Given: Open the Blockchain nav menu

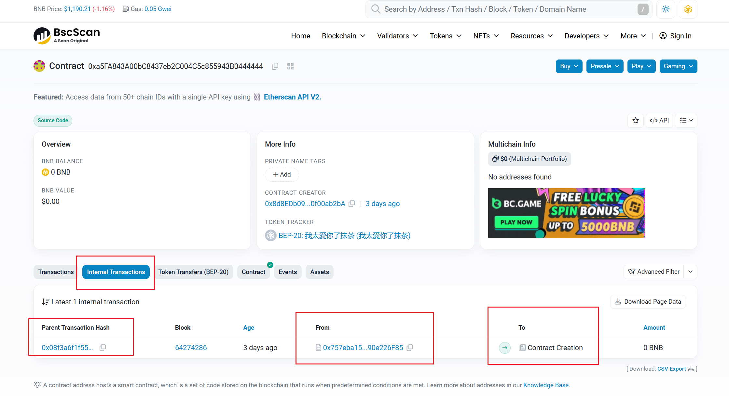Looking at the screenshot, I should pyautogui.click(x=343, y=36).
